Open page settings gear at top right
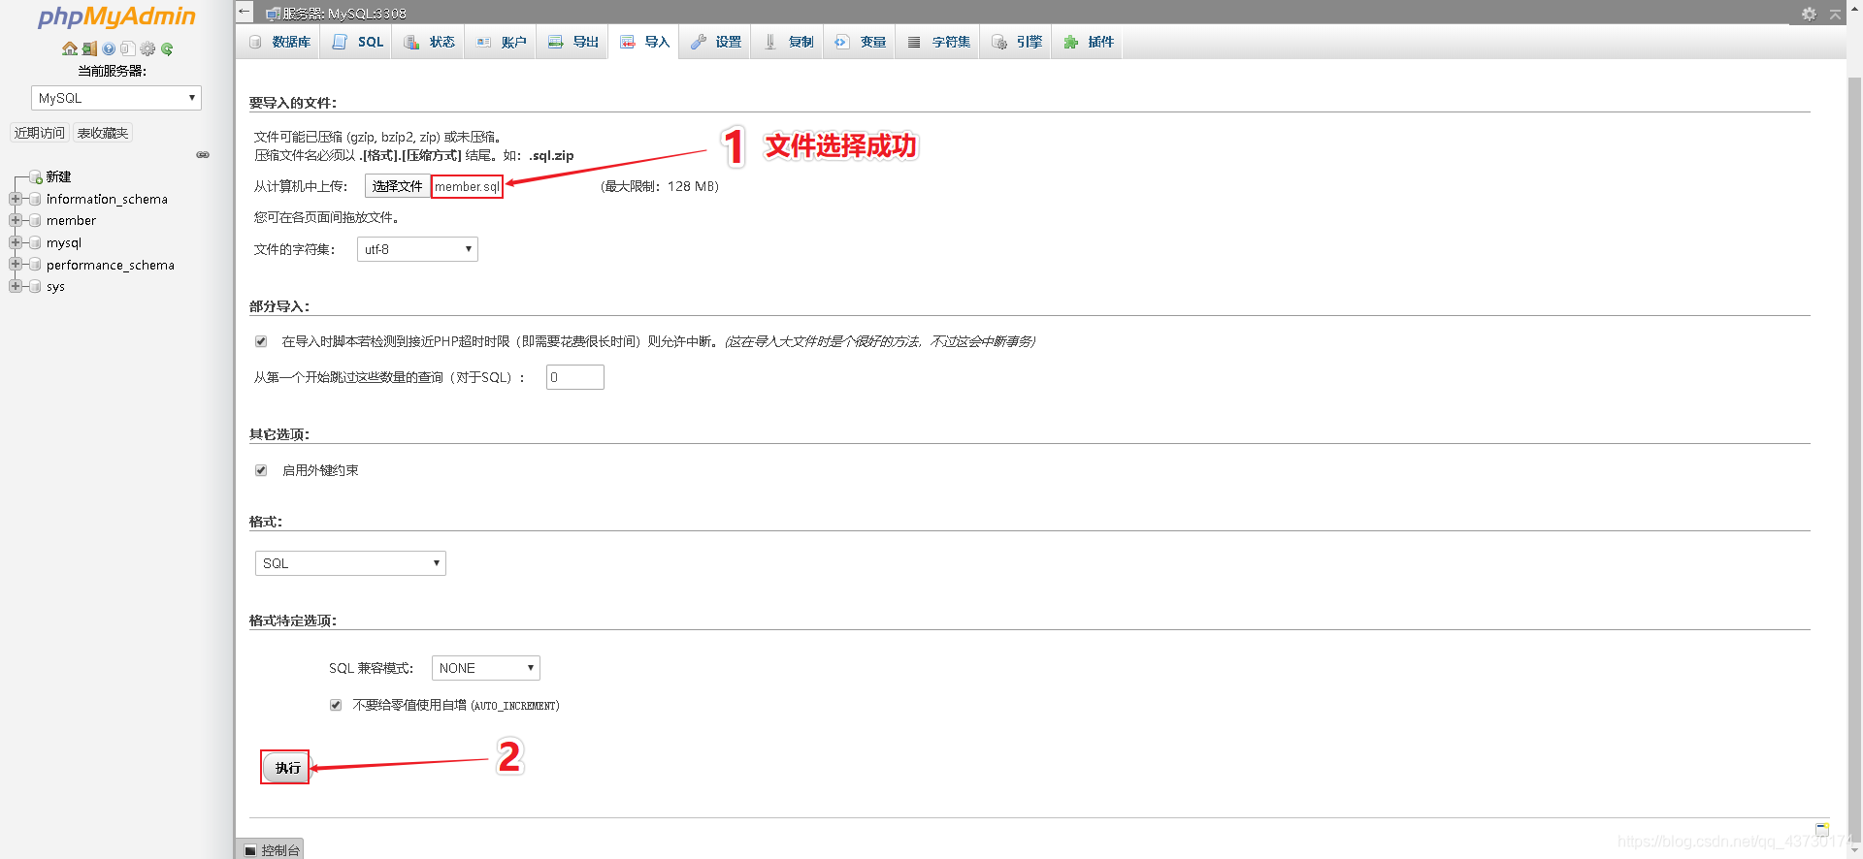1863x859 pixels. pos(1809,14)
